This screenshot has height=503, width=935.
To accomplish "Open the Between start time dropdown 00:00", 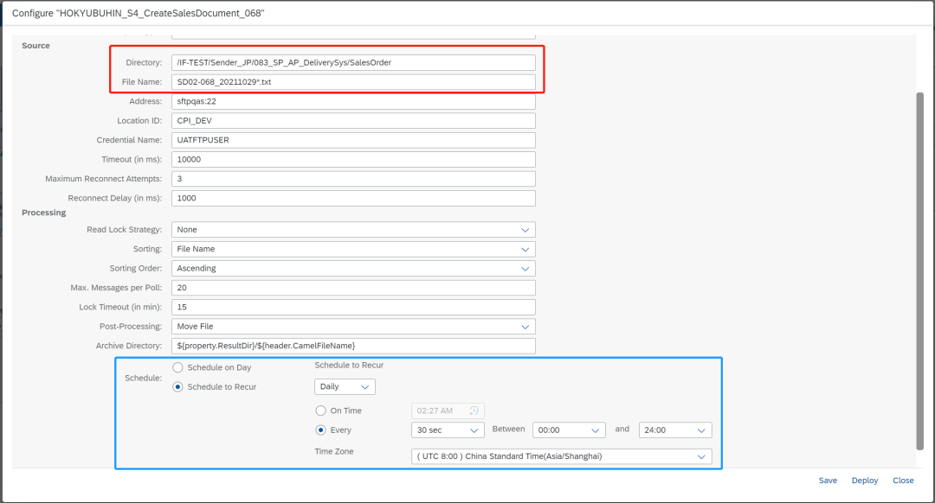I will click(569, 430).
